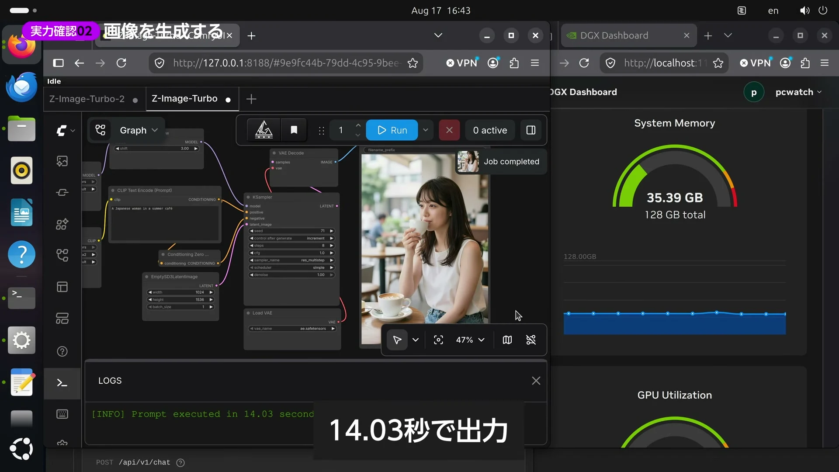Screen dimensions: 839x472
Task: Toggle the logs console icon
Action: point(62,383)
